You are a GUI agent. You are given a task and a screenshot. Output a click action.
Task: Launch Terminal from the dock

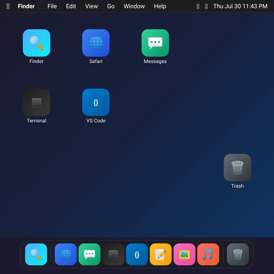click(x=113, y=254)
